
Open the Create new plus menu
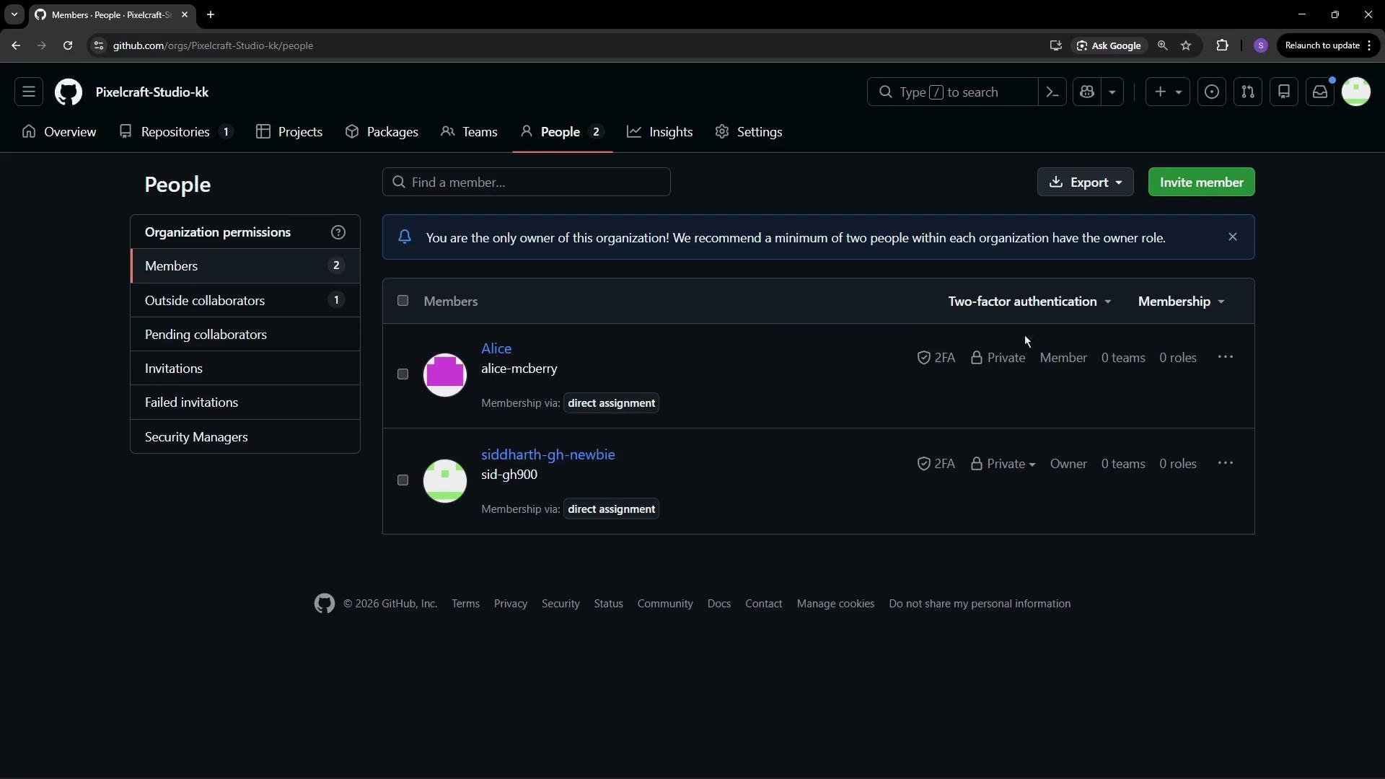1168,92
